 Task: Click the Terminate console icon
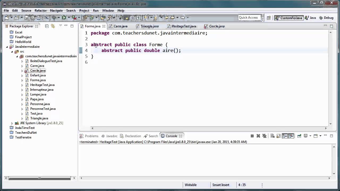[x=252, y=136]
